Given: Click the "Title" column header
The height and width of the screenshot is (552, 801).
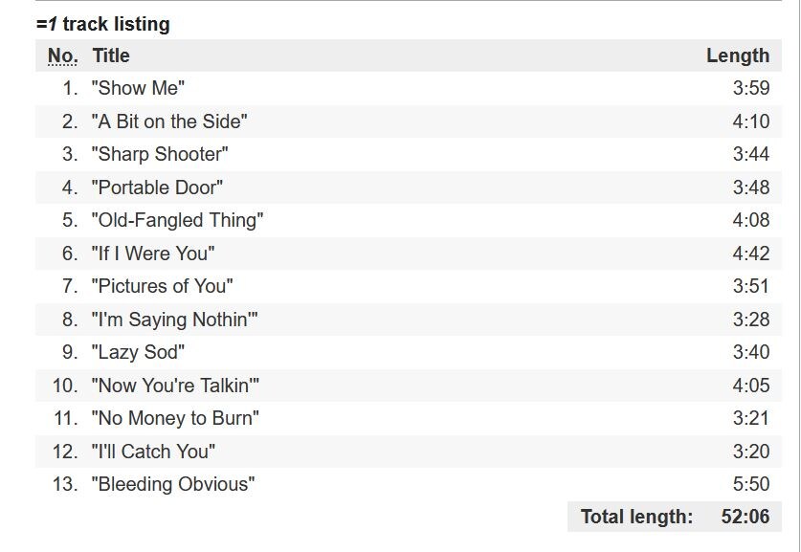Looking at the screenshot, I should [111, 56].
